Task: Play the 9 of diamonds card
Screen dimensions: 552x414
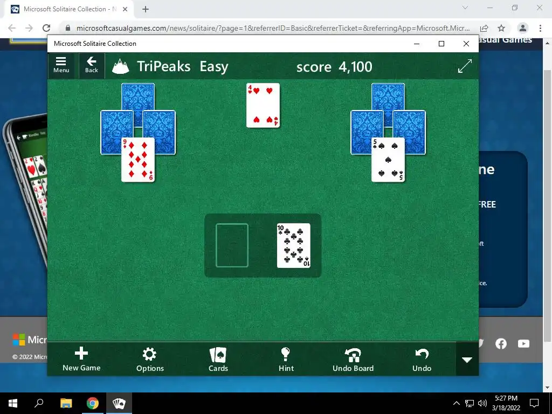Action: [138, 160]
